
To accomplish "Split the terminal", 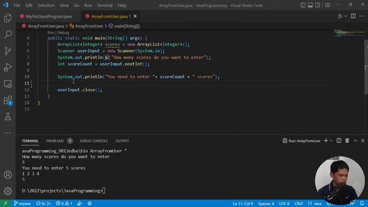I will point(339,140).
